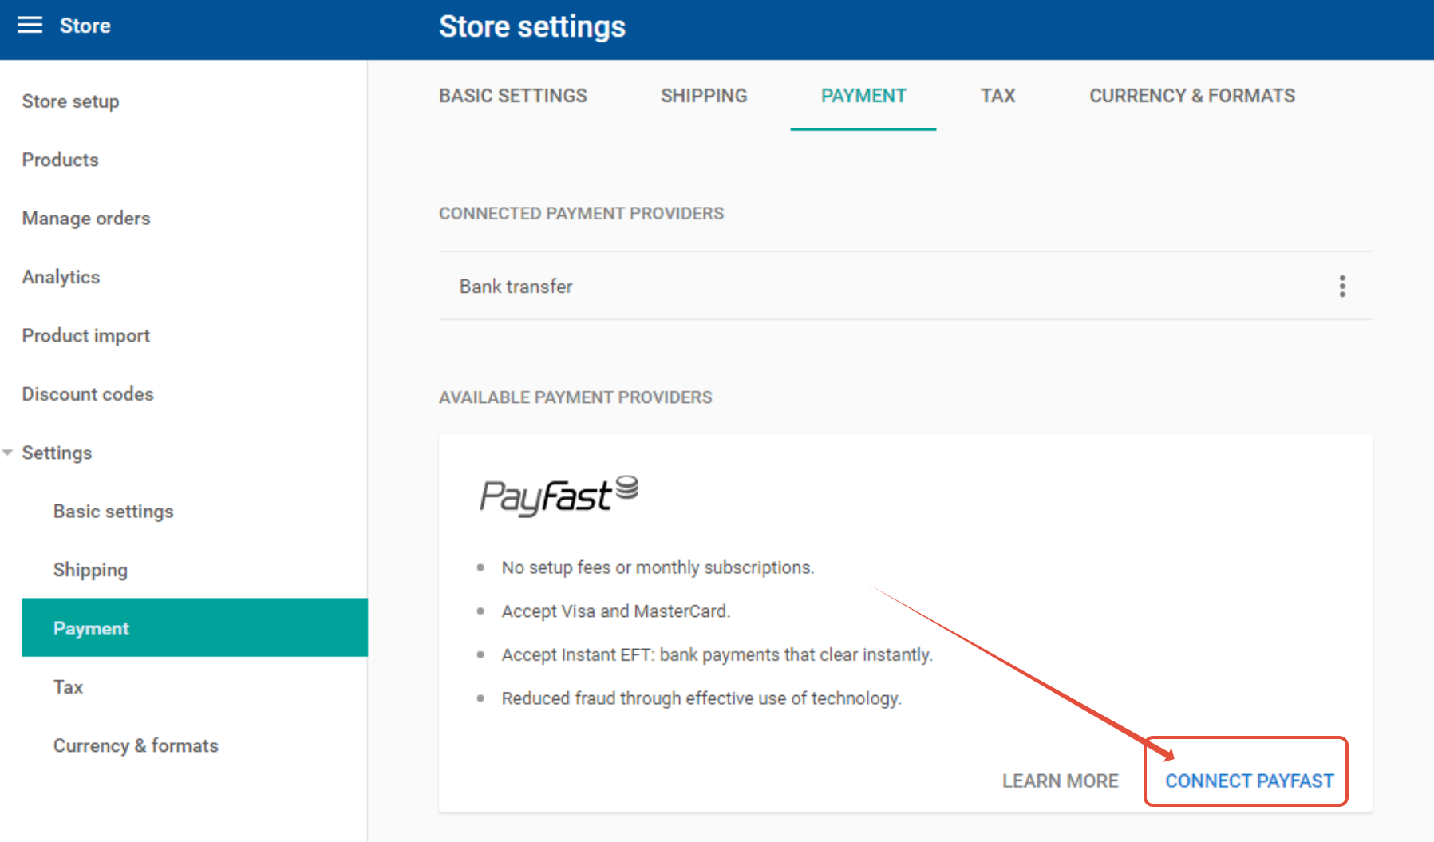This screenshot has width=1434, height=842.
Task: Open Product import in the sidebar
Action: click(86, 335)
